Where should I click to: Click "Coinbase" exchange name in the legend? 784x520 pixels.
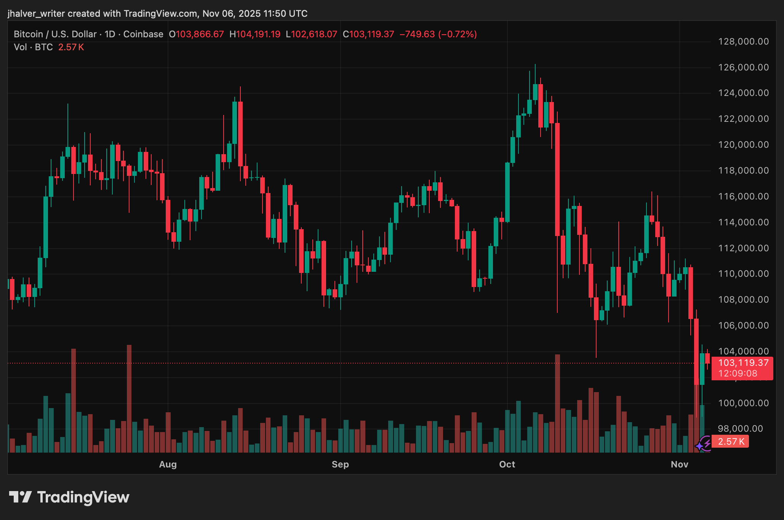point(144,34)
